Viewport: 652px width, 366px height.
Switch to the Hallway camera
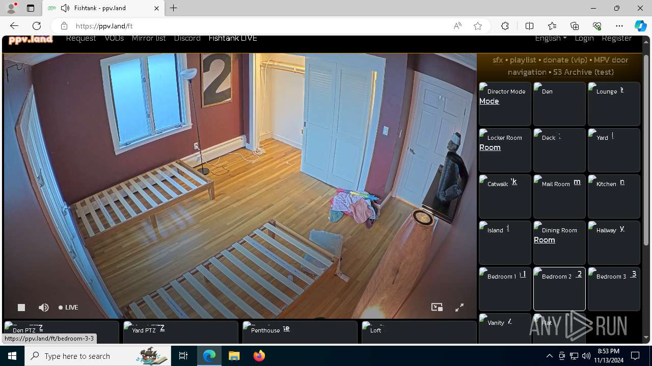pos(614,242)
